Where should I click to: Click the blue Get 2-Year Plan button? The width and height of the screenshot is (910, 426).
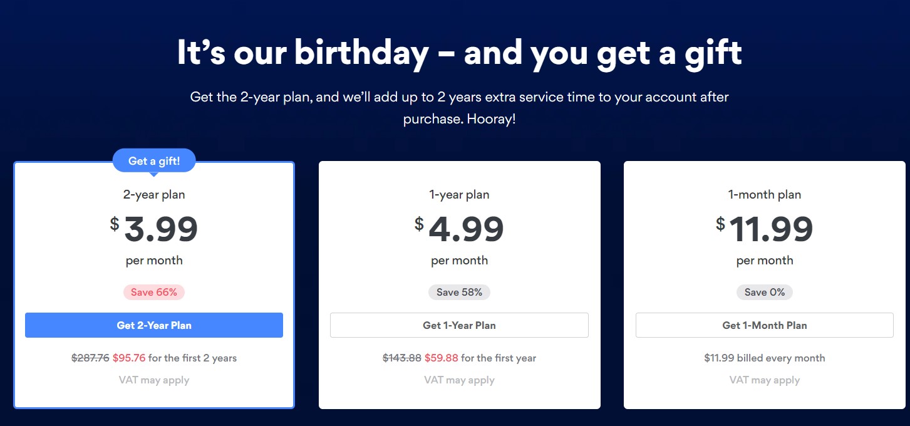point(154,325)
